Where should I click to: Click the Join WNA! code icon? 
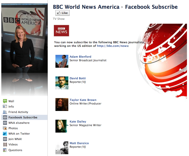point(5,139)
